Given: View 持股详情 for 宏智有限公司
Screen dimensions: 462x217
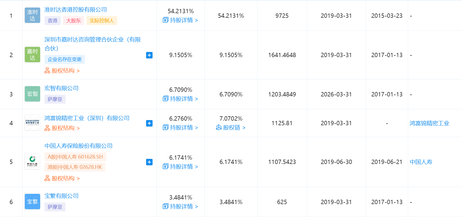Looking at the screenshot, I should [x=181, y=99].
